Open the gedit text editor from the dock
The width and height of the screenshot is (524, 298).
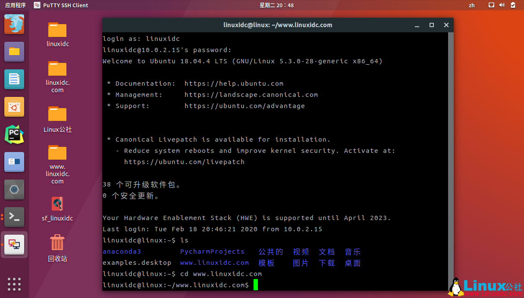pyautogui.click(x=14, y=79)
